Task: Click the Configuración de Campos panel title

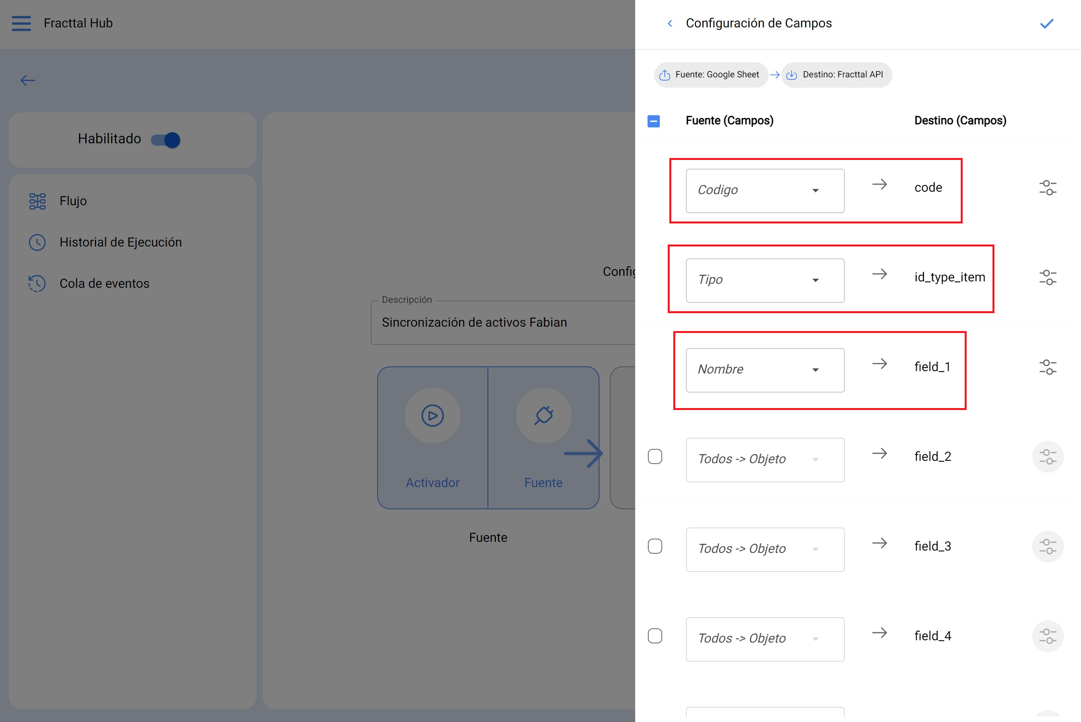Action: (759, 23)
